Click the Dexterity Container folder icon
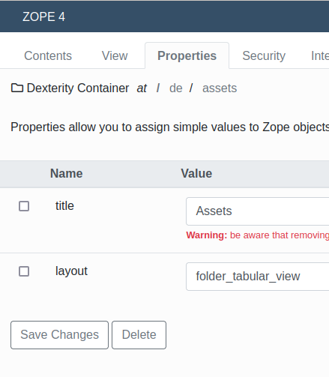Viewport: 329px width, 377px height. 17,88
